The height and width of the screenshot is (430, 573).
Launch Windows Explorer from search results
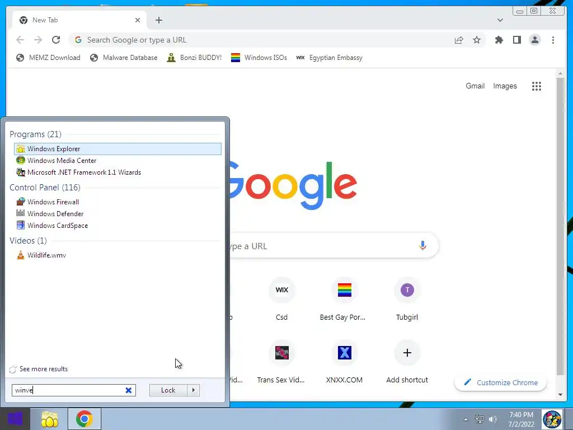(118, 149)
